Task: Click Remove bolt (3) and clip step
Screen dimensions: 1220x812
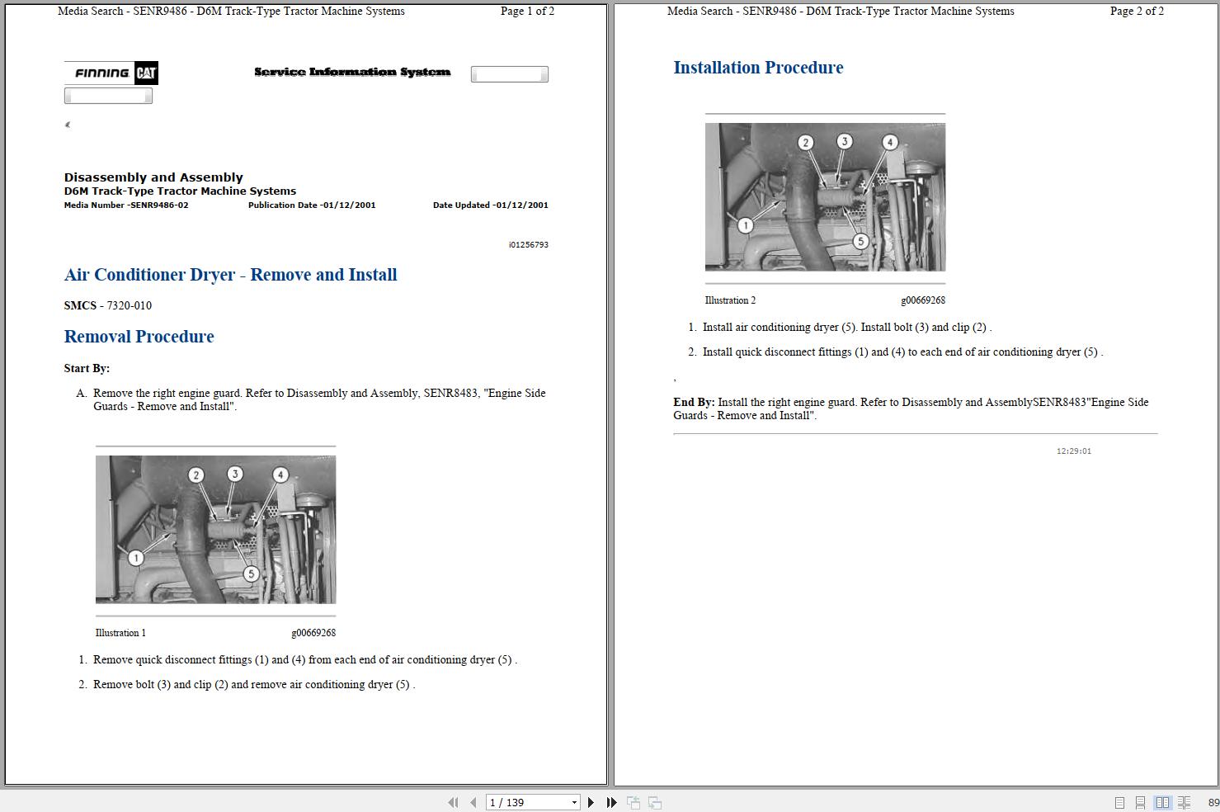Action: click(254, 684)
